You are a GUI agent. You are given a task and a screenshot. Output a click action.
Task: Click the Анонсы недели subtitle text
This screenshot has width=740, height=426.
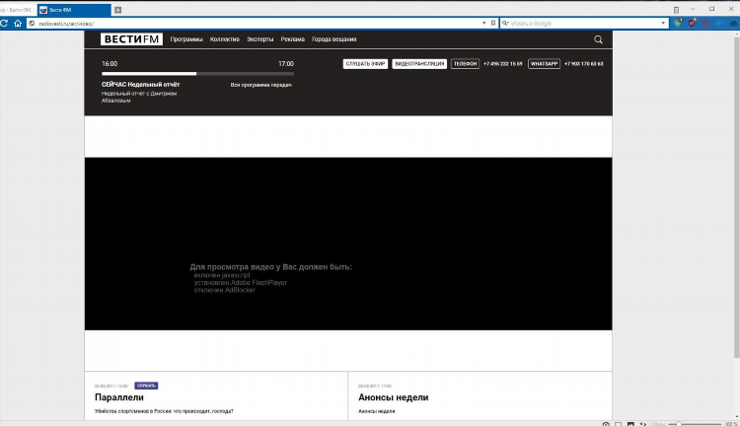[377, 411]
